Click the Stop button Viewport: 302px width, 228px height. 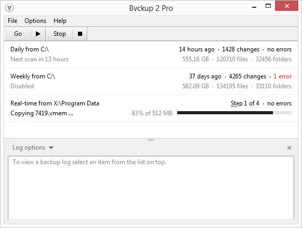(59, 34)
